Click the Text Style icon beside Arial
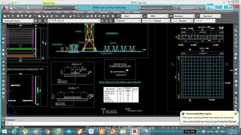 [x=119, y=16]
